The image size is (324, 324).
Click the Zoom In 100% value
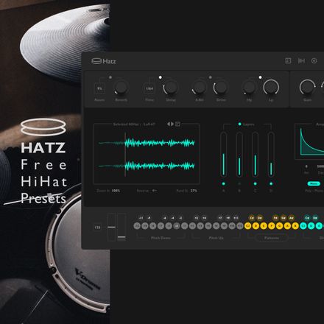pos(116,191)
